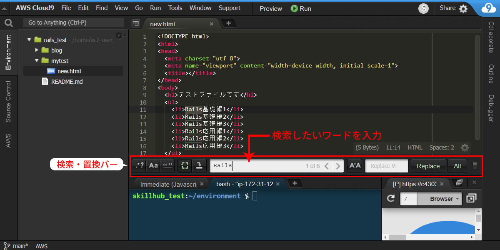Viewport: 500px width, 250px height.
Task: Add new terminal tab with plus
Action: pos(295,183)
